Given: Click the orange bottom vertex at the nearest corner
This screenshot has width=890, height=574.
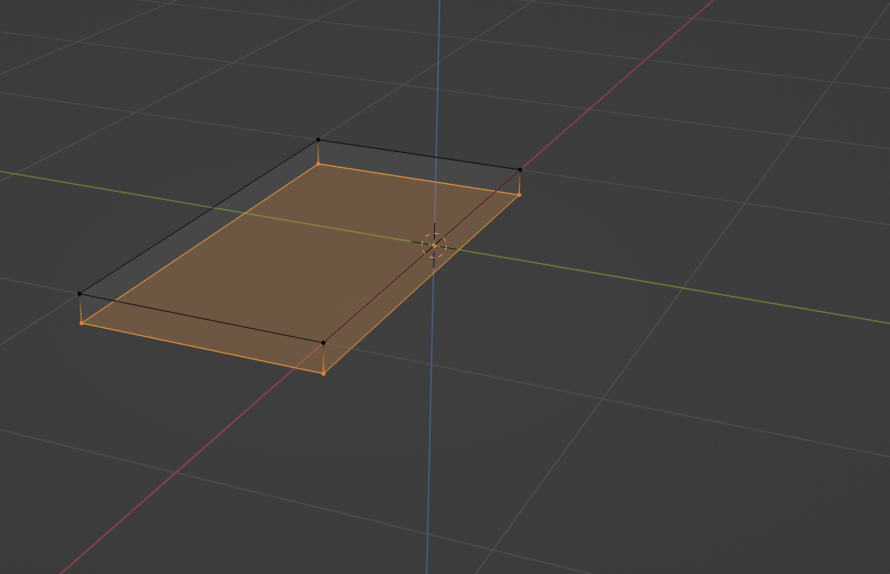Looking at the screenshot, I should click(x=324, y=373).
